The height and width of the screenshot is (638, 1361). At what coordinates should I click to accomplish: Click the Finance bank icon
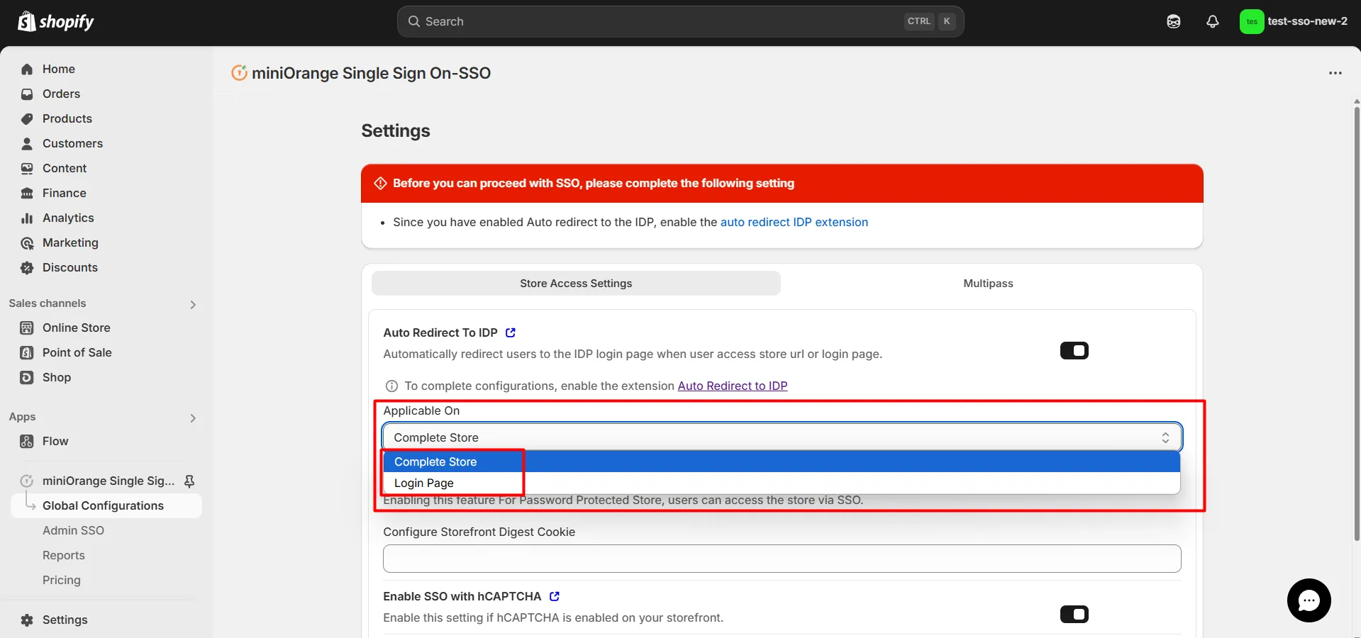(x=27, y=193)
